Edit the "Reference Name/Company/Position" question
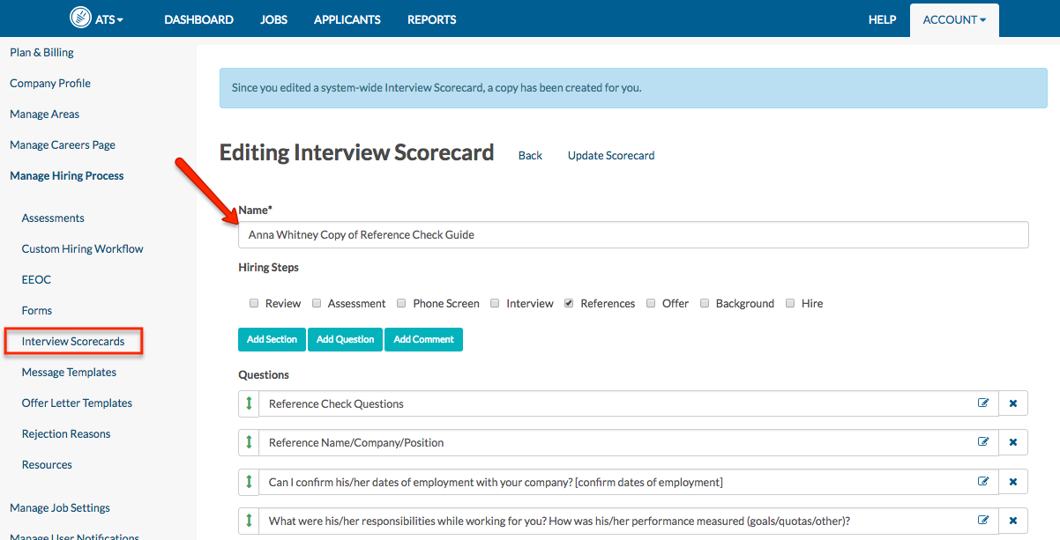The image size is (1060, 540). pos(983,442)
